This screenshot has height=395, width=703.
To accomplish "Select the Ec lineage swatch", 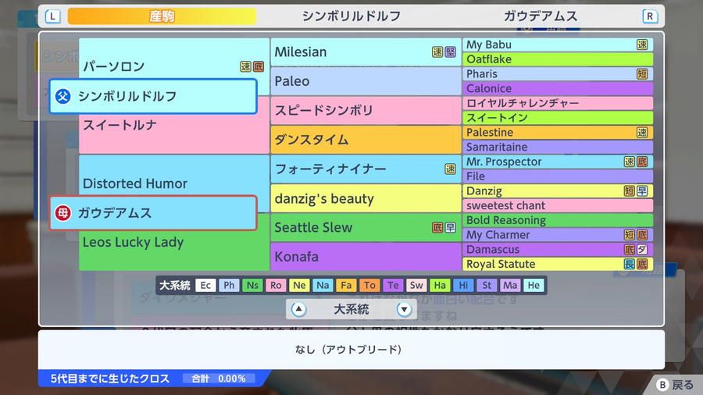I will (205, 285).
